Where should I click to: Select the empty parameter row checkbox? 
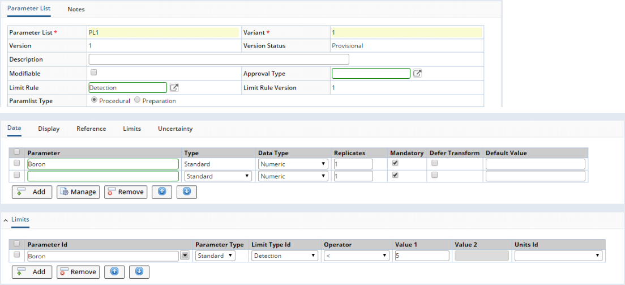click(17, 175)
